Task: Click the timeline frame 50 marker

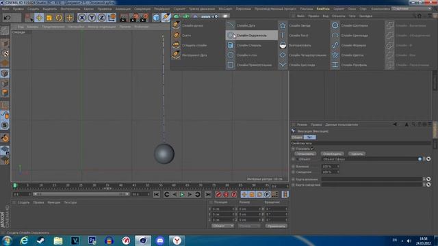Action: pyautogui.click(x=147, y=185)
